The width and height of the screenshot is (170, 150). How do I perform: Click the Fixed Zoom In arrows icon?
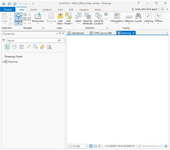[25, 19]
